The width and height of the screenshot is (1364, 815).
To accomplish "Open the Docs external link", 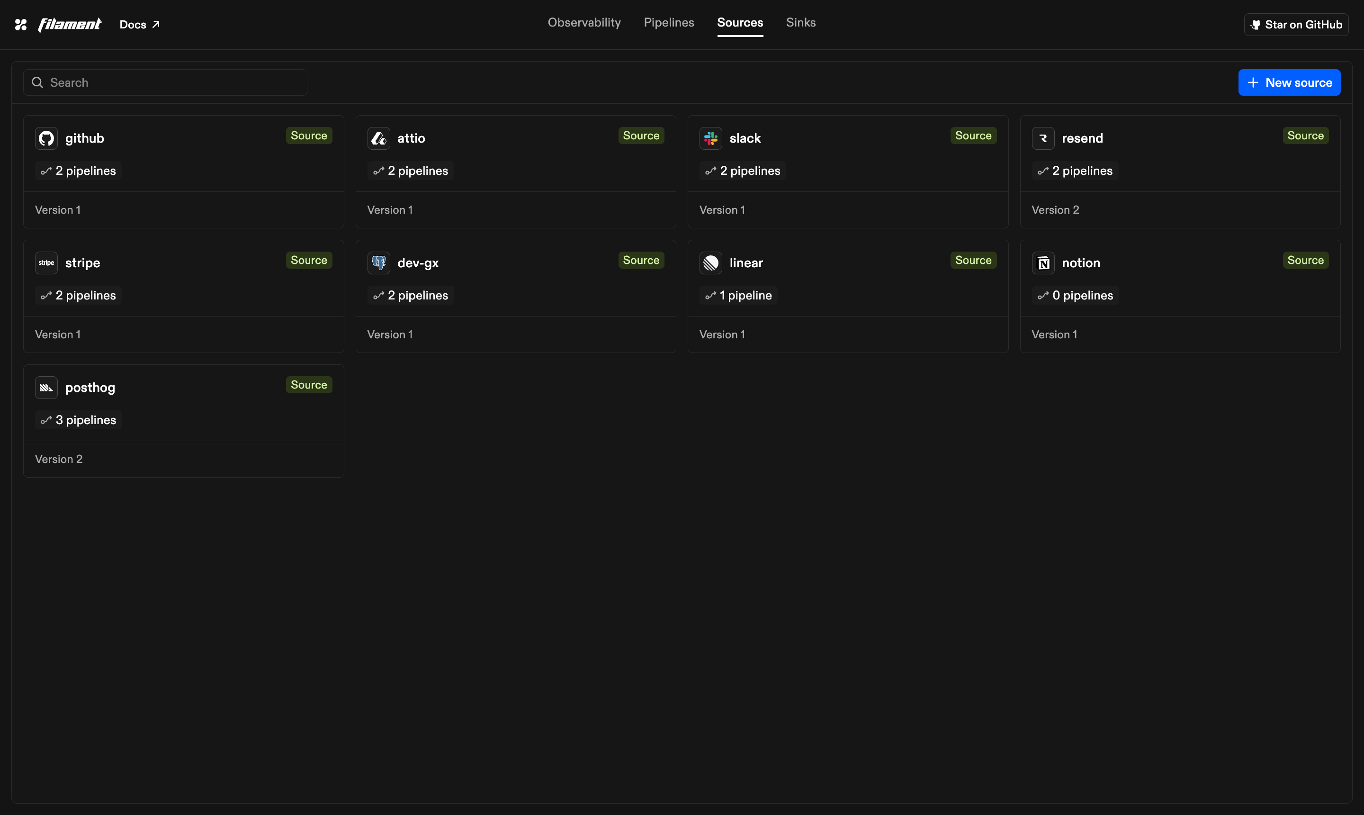I will (139, 25).
